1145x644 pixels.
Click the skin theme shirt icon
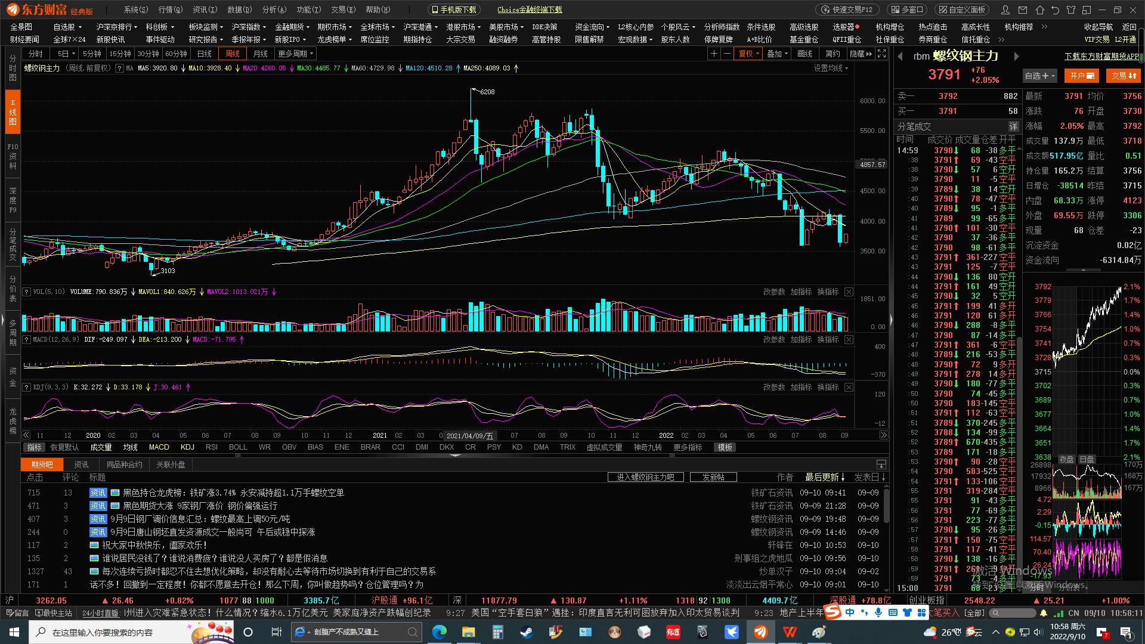[x=1071, y=10]
